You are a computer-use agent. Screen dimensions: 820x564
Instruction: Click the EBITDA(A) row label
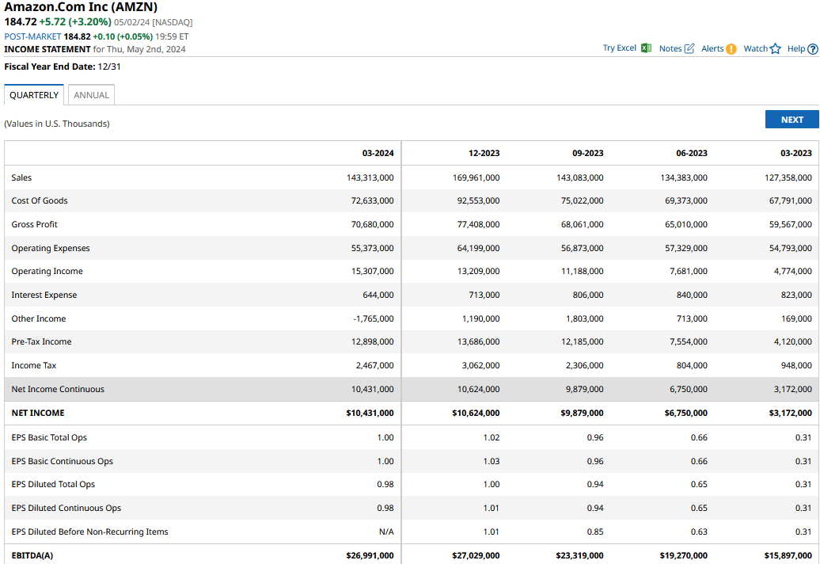point(32,556)
